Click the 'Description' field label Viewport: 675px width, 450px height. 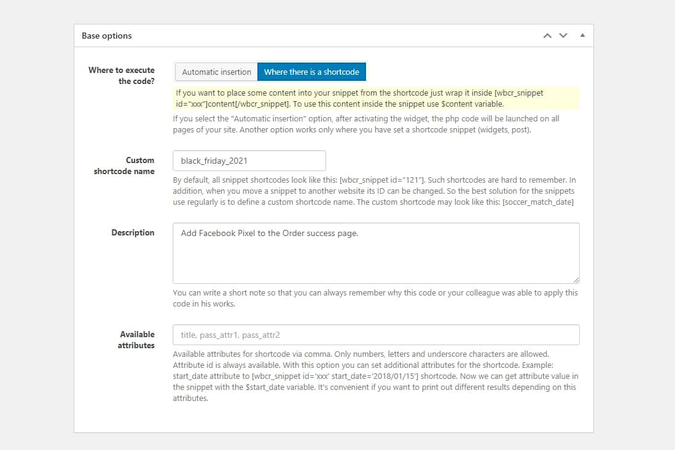click(x=133, y=232)
